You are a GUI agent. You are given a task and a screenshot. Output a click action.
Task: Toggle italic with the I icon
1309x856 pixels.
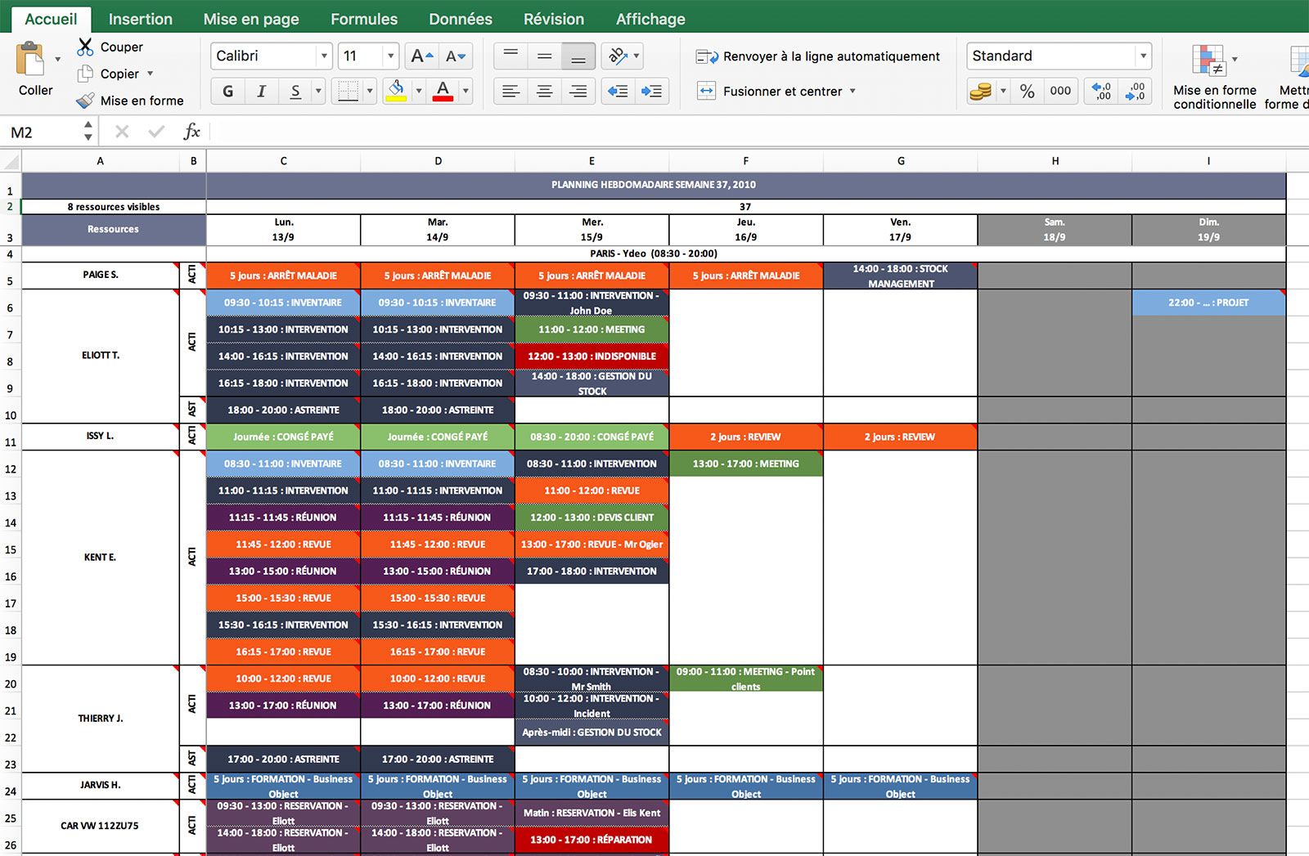pos(261,91)
